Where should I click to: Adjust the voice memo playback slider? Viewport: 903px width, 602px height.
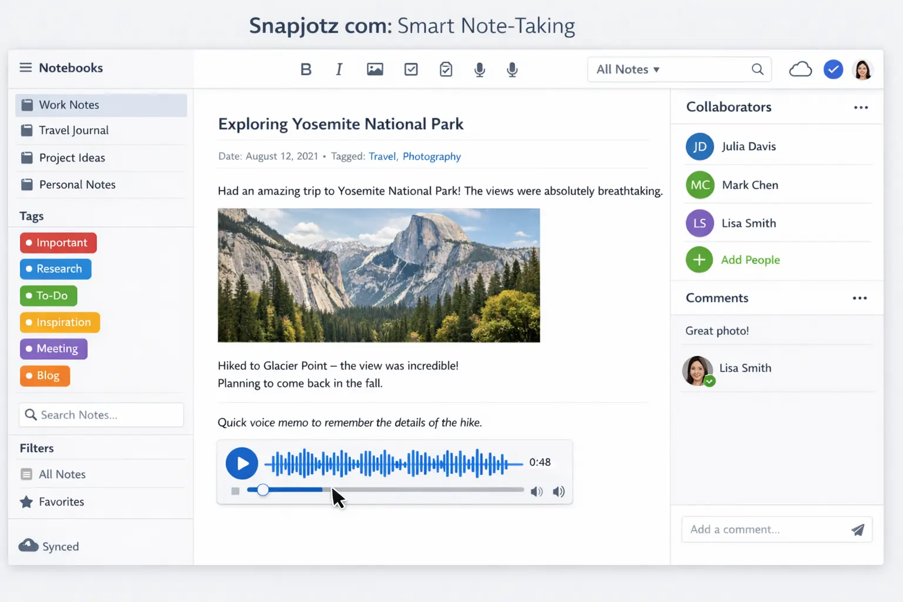263,489
